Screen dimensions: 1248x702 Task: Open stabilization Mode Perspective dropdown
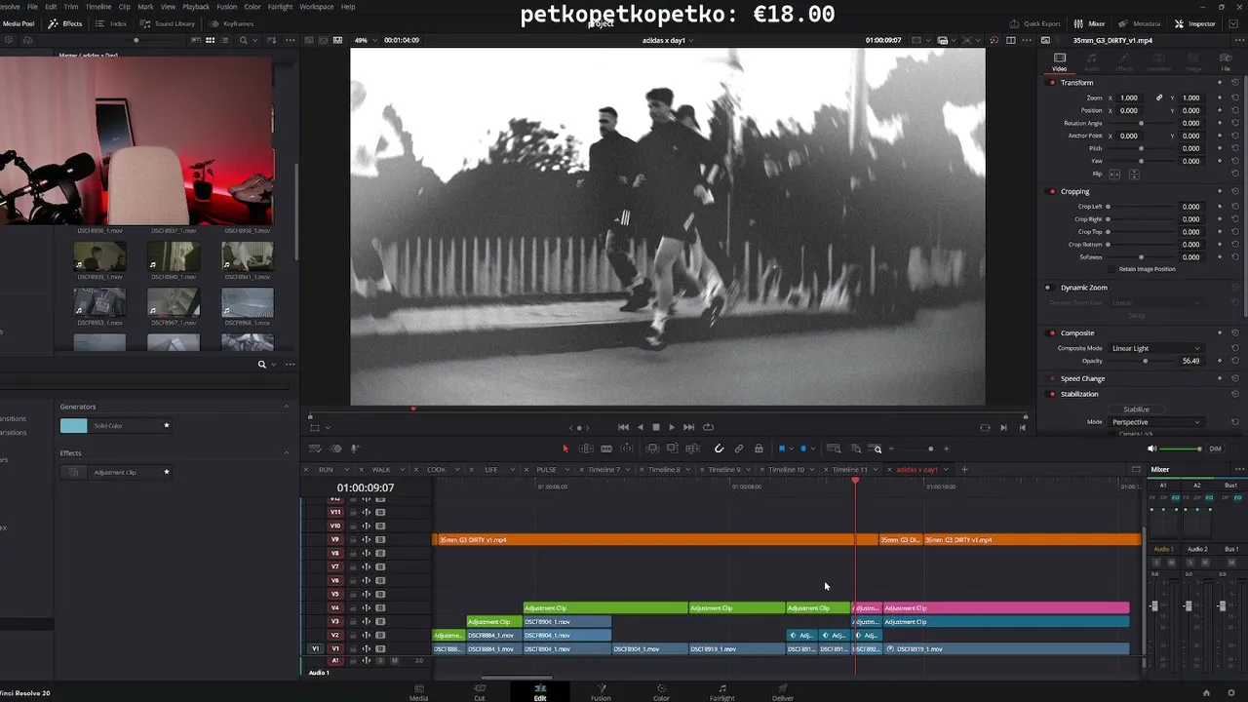pos(1155,422)
